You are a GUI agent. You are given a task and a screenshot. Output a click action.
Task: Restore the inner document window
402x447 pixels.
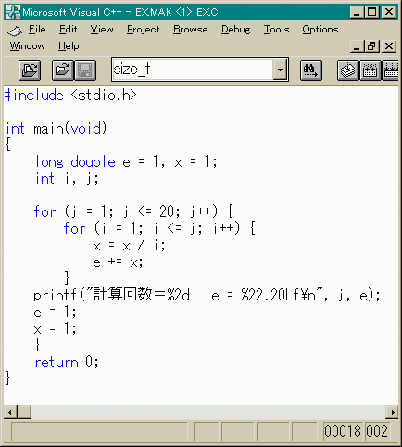pyautogui.click(x=372, y=46)
